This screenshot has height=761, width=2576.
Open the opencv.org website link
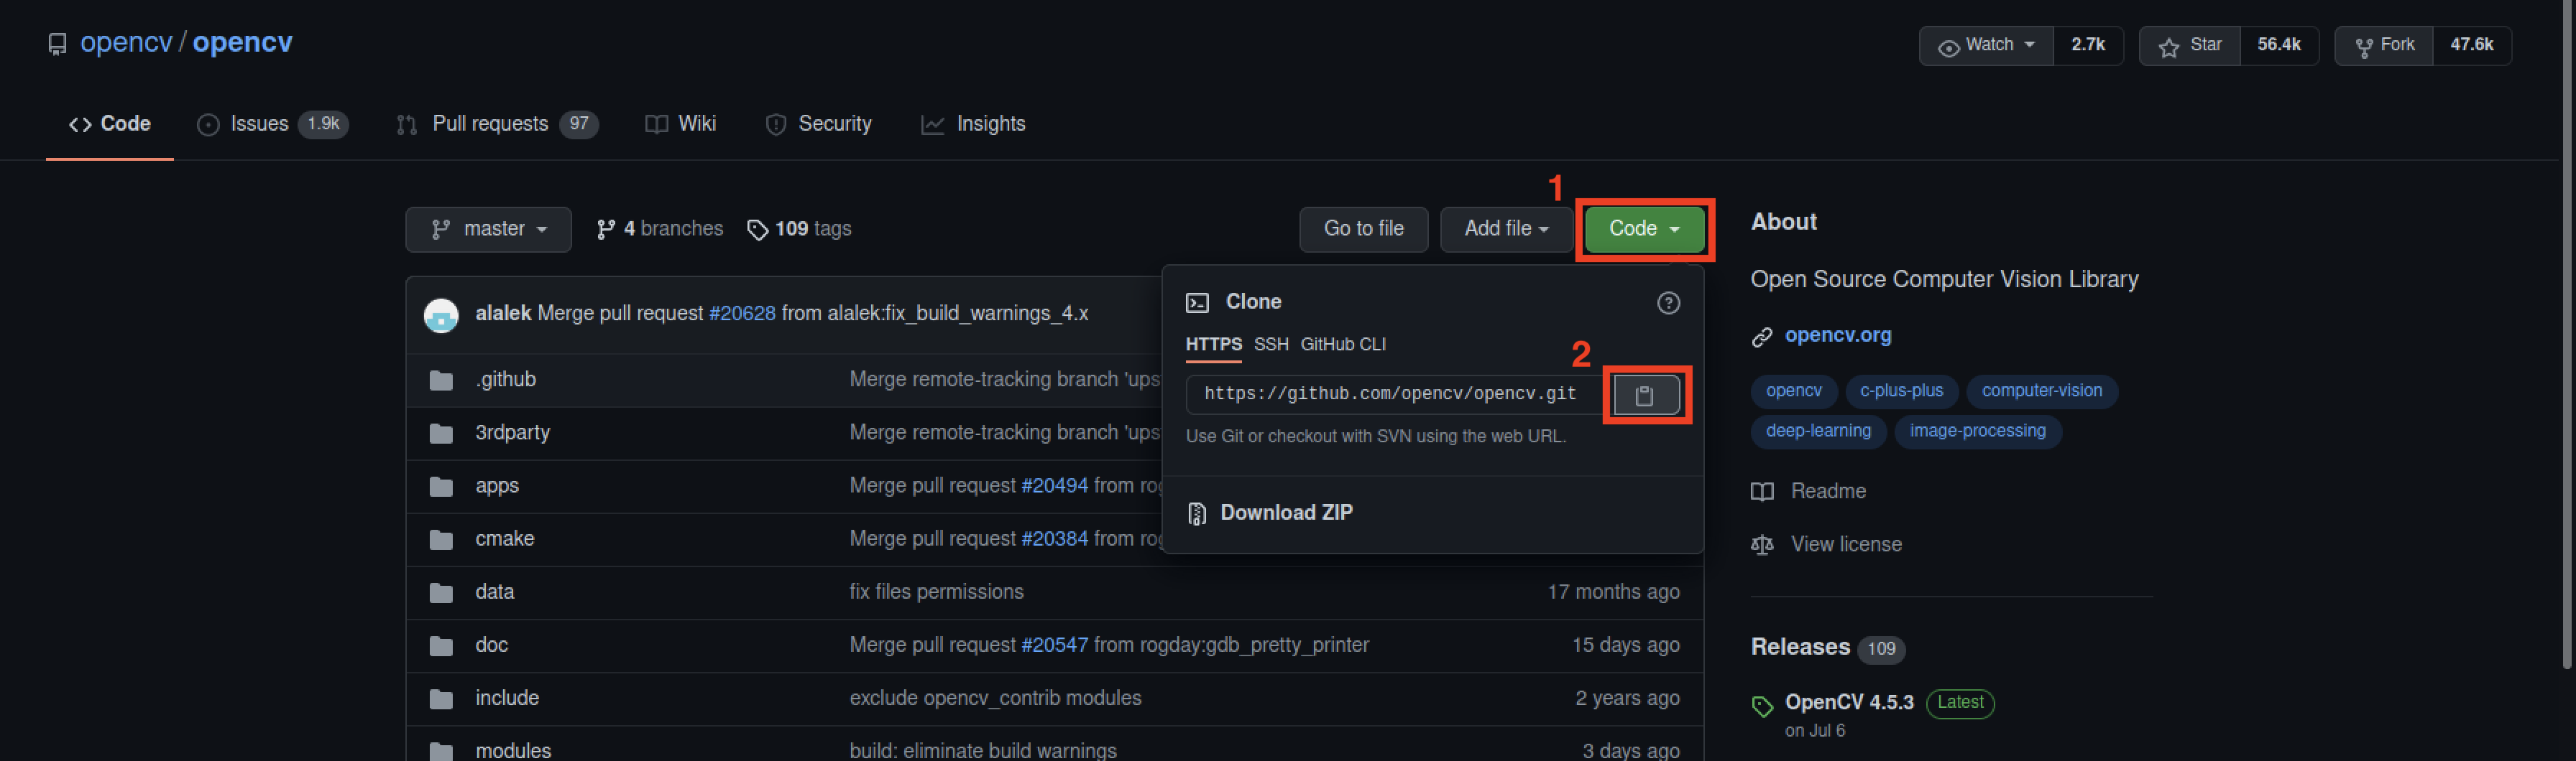point(1838,335)
